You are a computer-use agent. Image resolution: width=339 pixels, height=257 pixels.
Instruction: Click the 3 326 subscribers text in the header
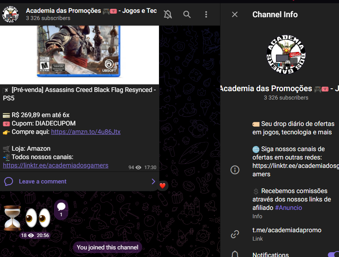click(x=48, y=18)
